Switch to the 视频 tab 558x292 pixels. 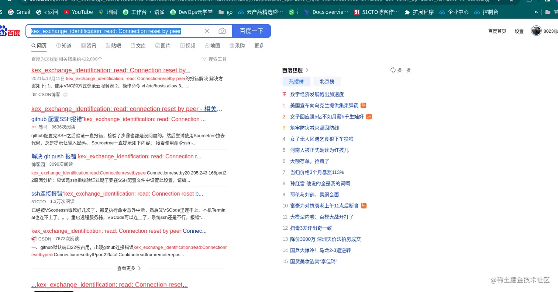(187, 46)
